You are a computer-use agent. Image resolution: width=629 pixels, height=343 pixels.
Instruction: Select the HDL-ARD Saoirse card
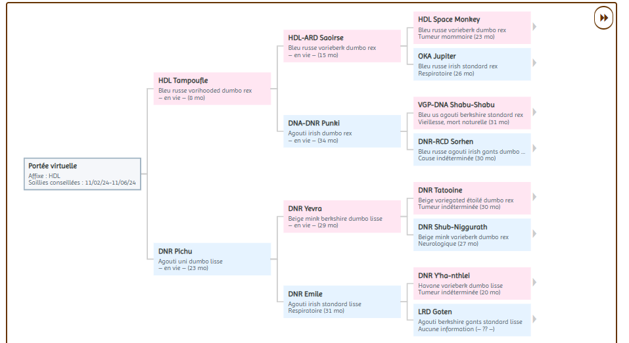[342, 46]
